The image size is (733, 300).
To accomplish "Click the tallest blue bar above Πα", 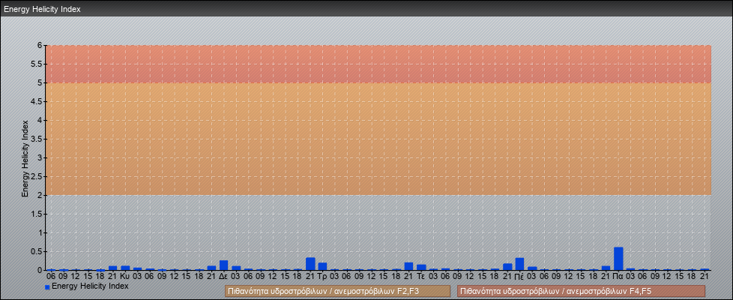I will (x=618, y=259).
